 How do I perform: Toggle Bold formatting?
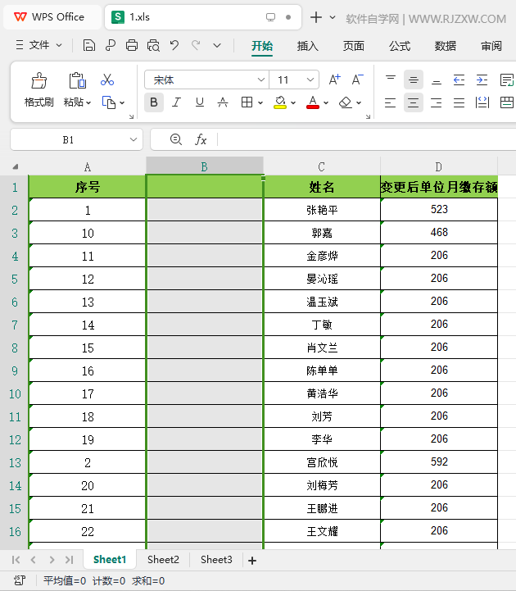(x=154, y=102)
